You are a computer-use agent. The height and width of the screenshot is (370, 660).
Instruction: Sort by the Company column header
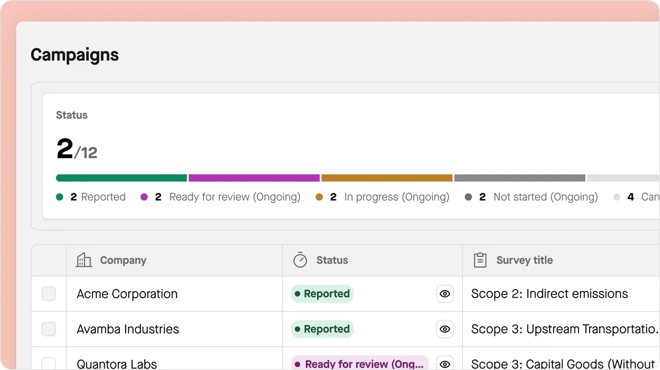(123, 260)
